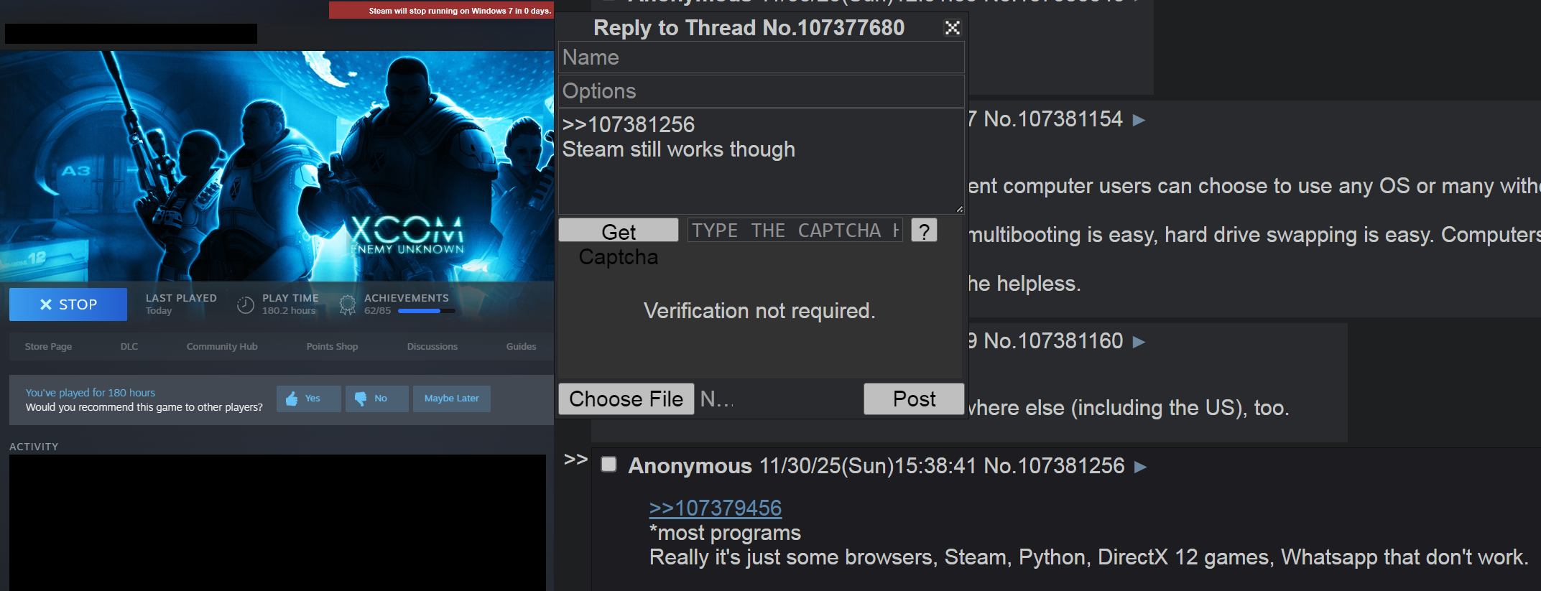
Task: Focus the TYPE THE CAPTCHA input field
Action: (x=795, y=231)
